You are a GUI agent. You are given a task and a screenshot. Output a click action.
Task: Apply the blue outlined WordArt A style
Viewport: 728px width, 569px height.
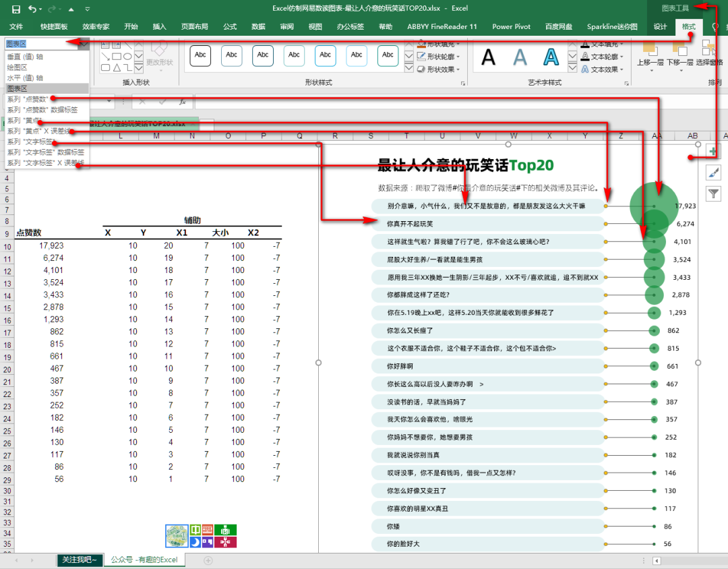point(551,57)
